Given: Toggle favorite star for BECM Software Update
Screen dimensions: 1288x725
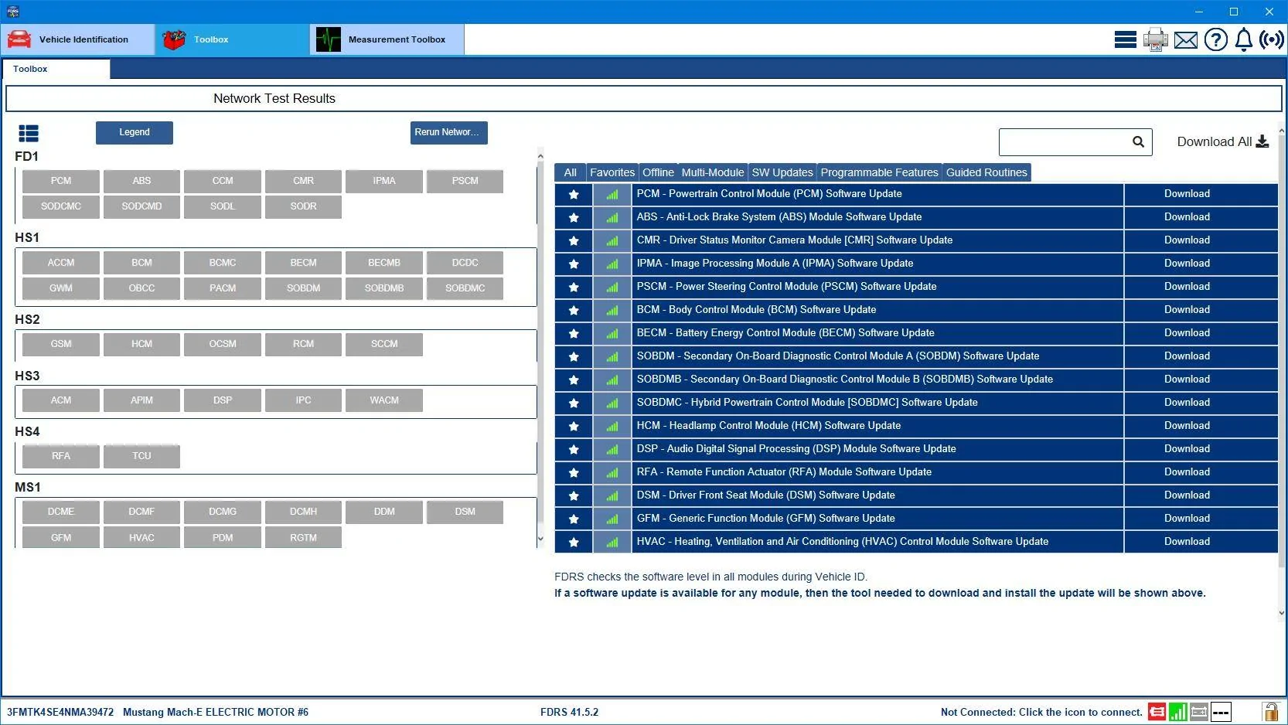Looking at the screenshot, I should point(574,333).
